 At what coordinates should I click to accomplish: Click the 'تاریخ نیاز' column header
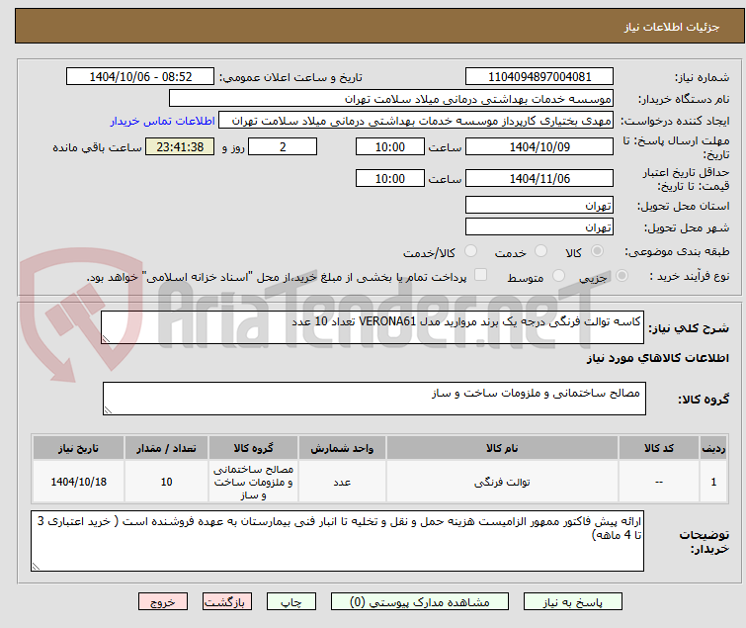78,448
